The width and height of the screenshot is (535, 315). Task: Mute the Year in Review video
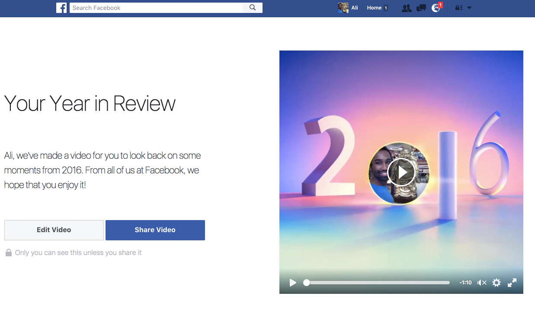pyautogui.click(x=481, y=283)
